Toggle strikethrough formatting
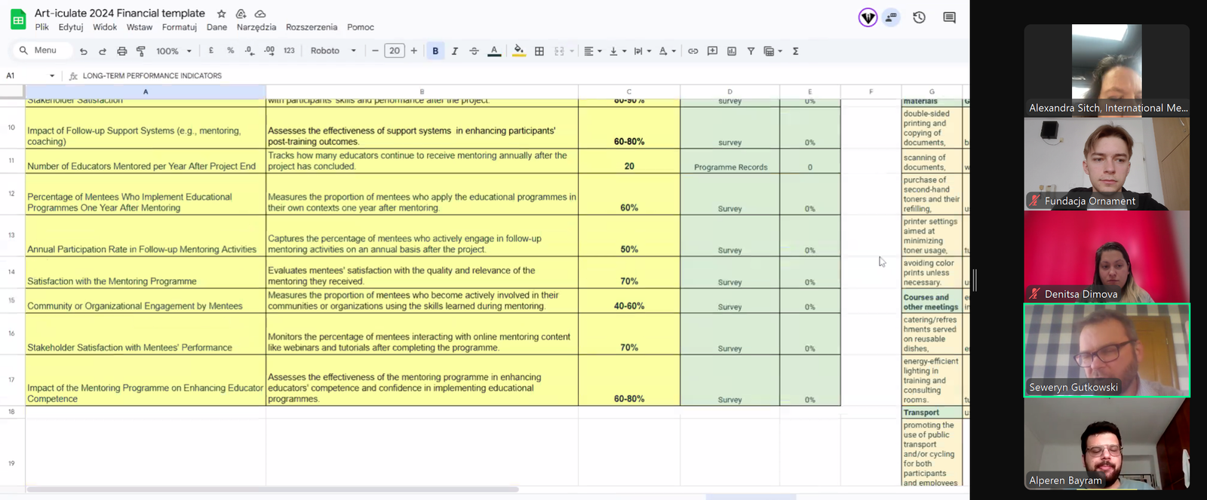The height and width of the screenshot is (500, 1207). (x=475, y=51)
